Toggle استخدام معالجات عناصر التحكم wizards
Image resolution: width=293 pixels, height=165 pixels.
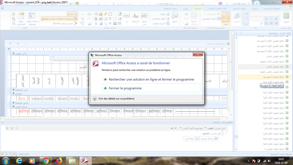(x=59, y=19)
